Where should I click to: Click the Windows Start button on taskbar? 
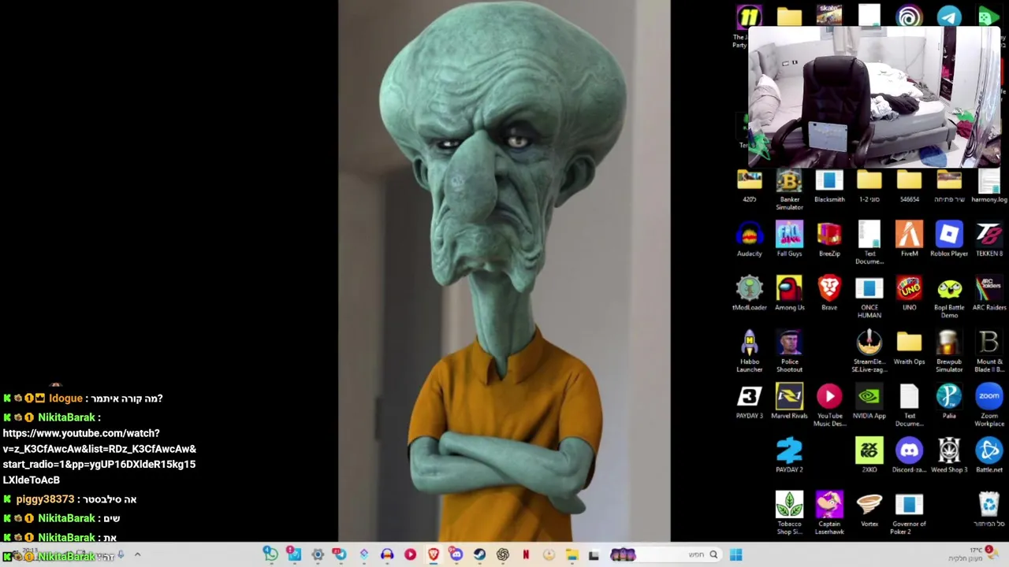pos(735,554)
